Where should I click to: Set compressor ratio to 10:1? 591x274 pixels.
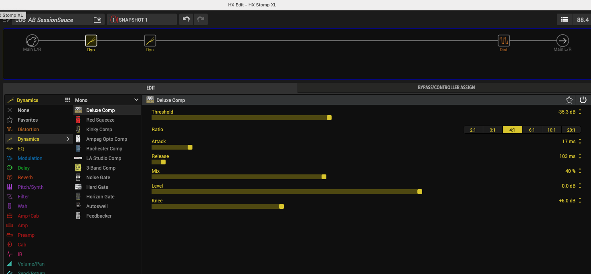click(551, 130)
